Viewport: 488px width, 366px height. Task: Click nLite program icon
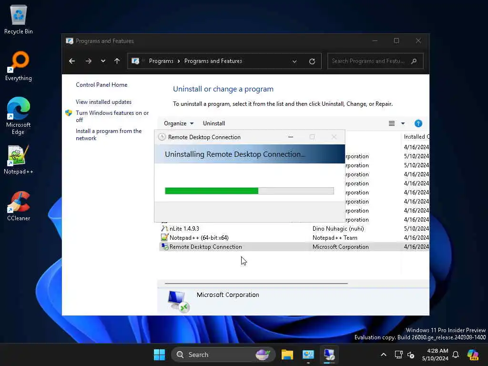click(x=164, y=228)
